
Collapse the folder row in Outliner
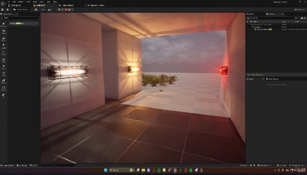(x=252, y=27)
